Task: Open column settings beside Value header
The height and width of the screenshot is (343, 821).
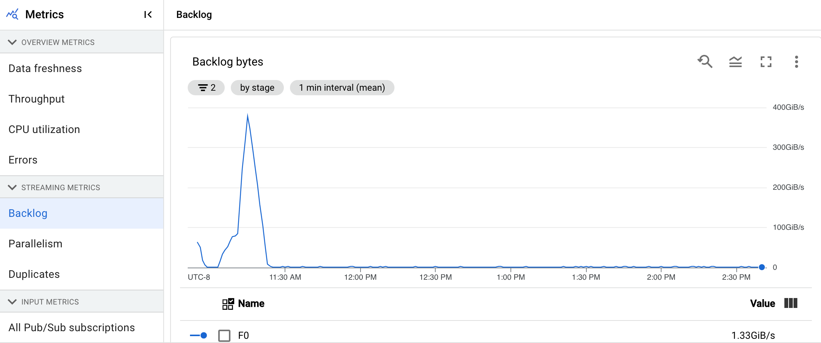Action: pos(790,303)
